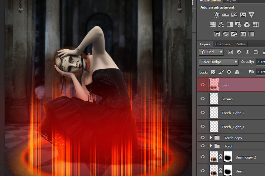
Task: Click the Lock position icon
Action: tap(229, 72)
